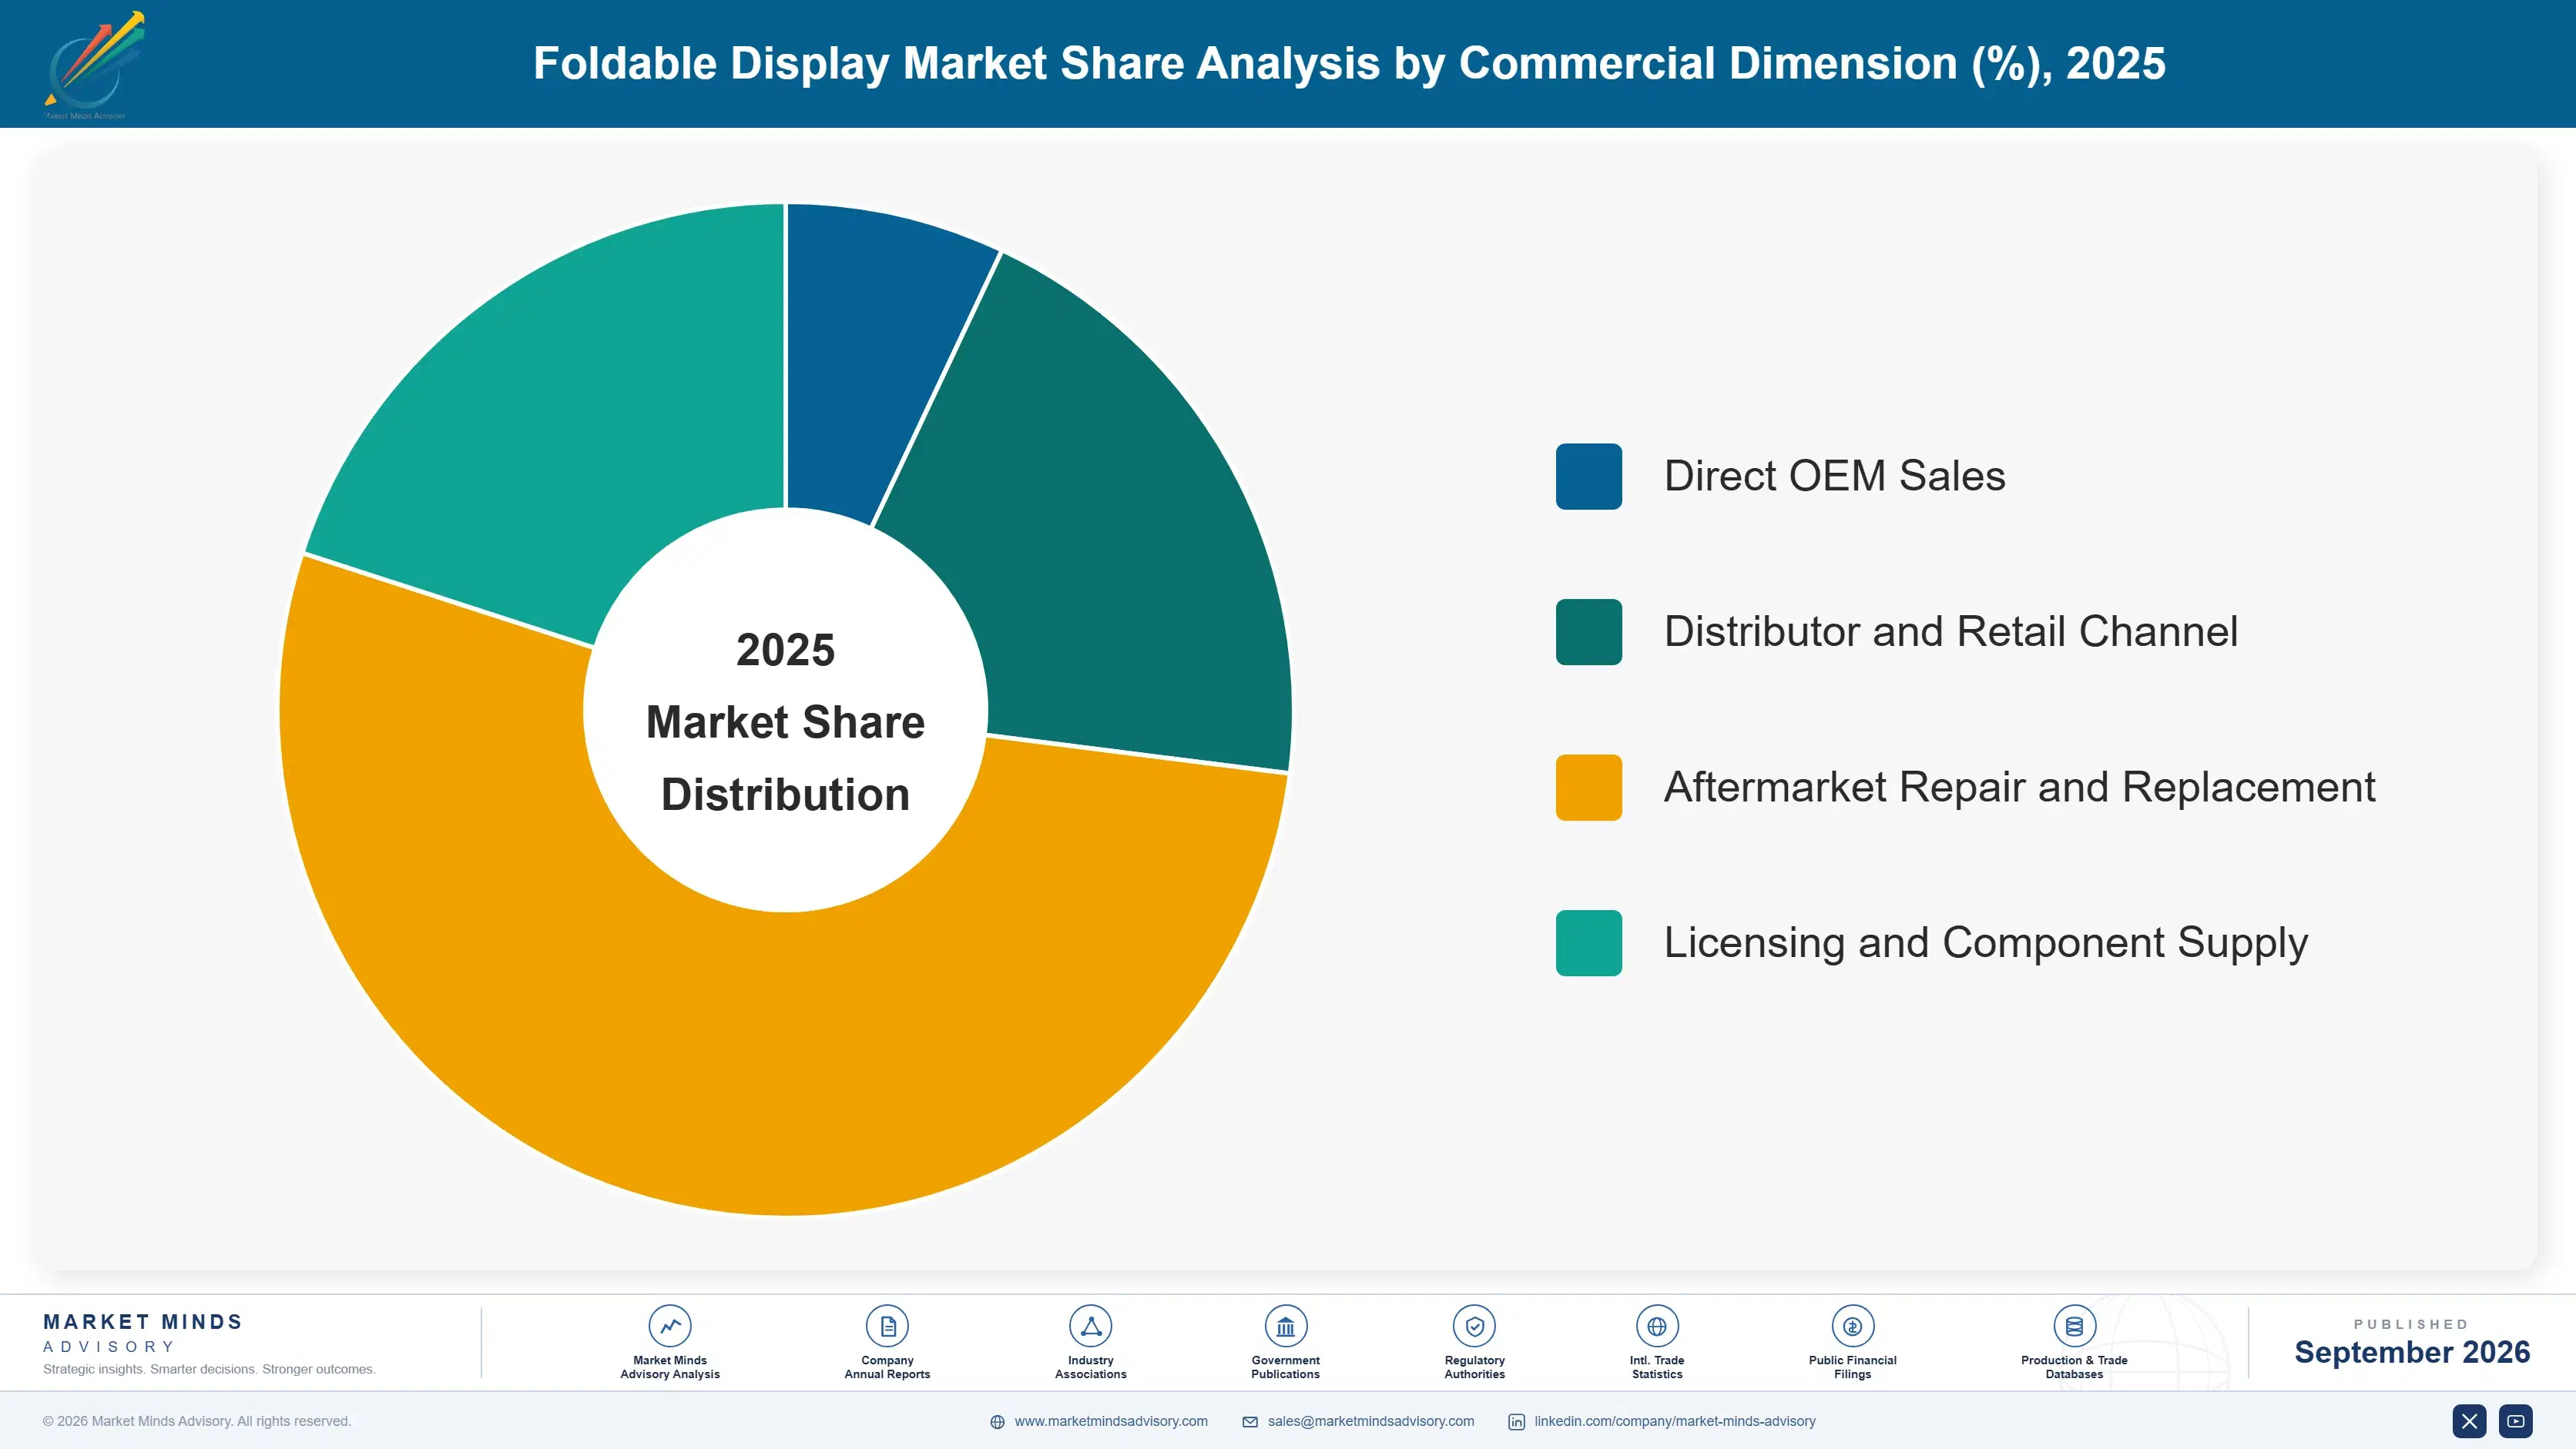Click the 'Regulatory Authorities' caption text
This screenshot has height=1449, width=2576.
1474,1367
